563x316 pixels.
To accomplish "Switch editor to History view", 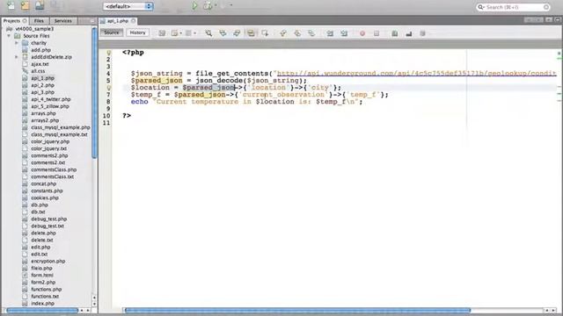I will click(137, 32).
